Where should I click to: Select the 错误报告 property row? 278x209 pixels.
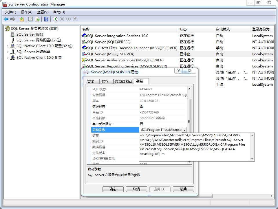click(139, 107)
